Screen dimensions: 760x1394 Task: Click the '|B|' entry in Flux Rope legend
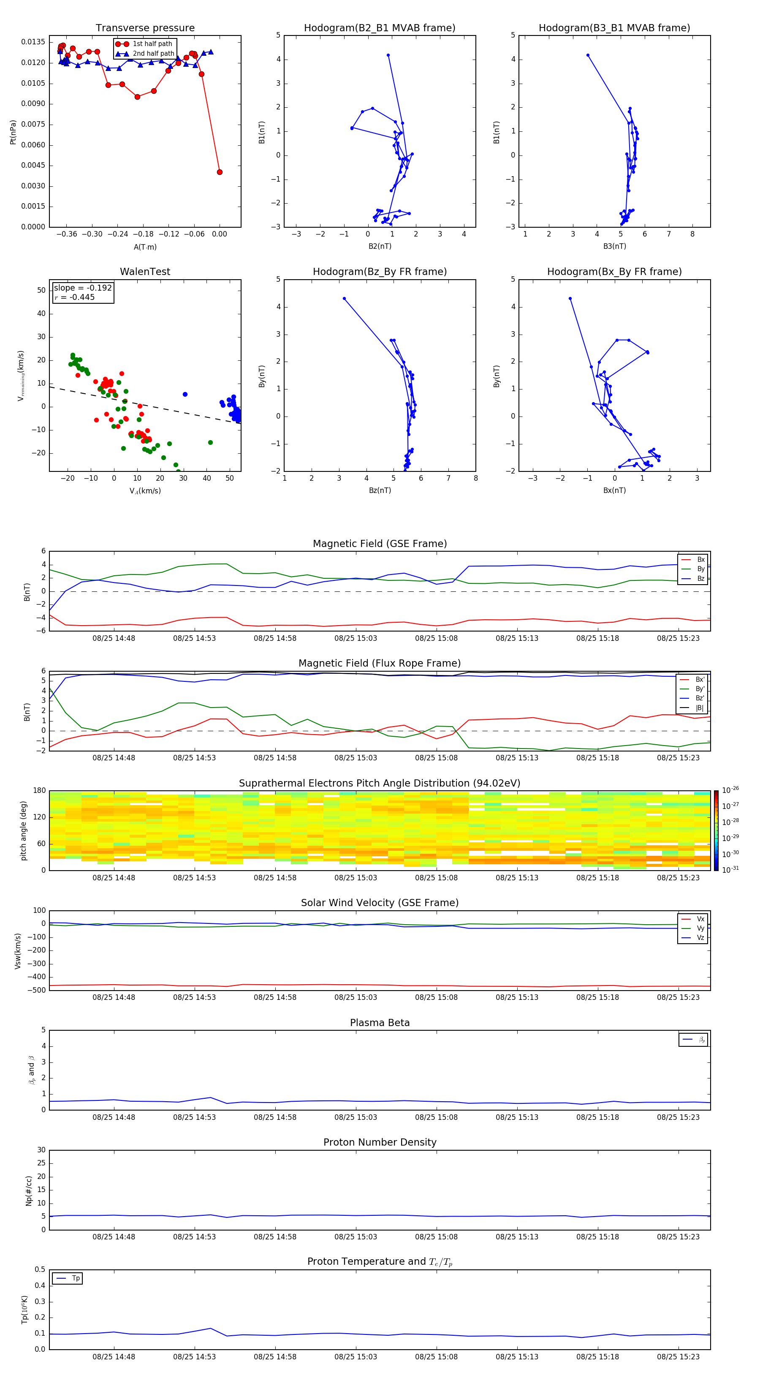(692, 708)
